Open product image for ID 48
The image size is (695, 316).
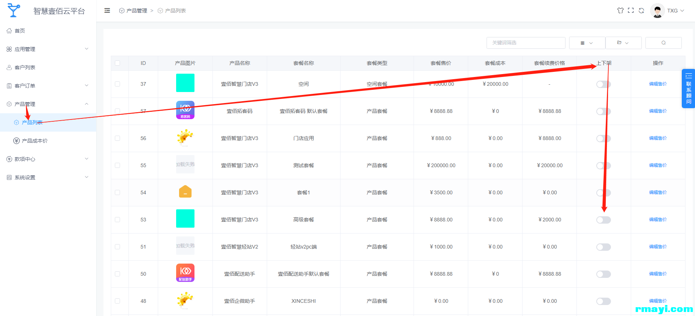click(x=185, y=300)
